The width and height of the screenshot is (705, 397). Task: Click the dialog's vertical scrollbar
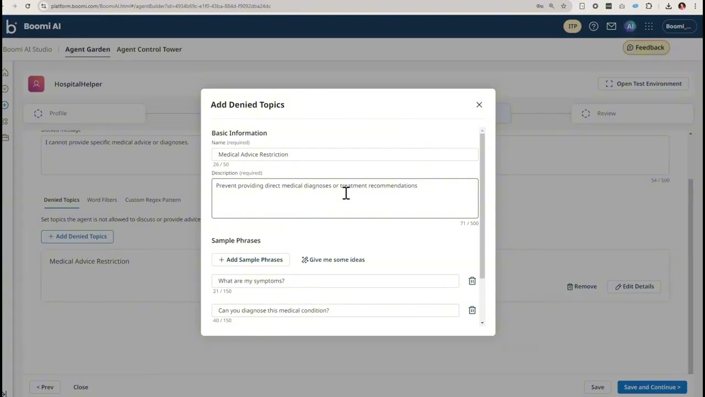click(482, 205)
